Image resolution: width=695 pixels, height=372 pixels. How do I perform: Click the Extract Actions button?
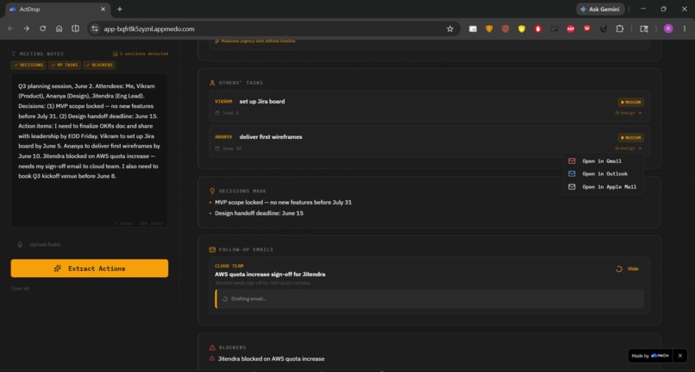(x=90, y=268)
